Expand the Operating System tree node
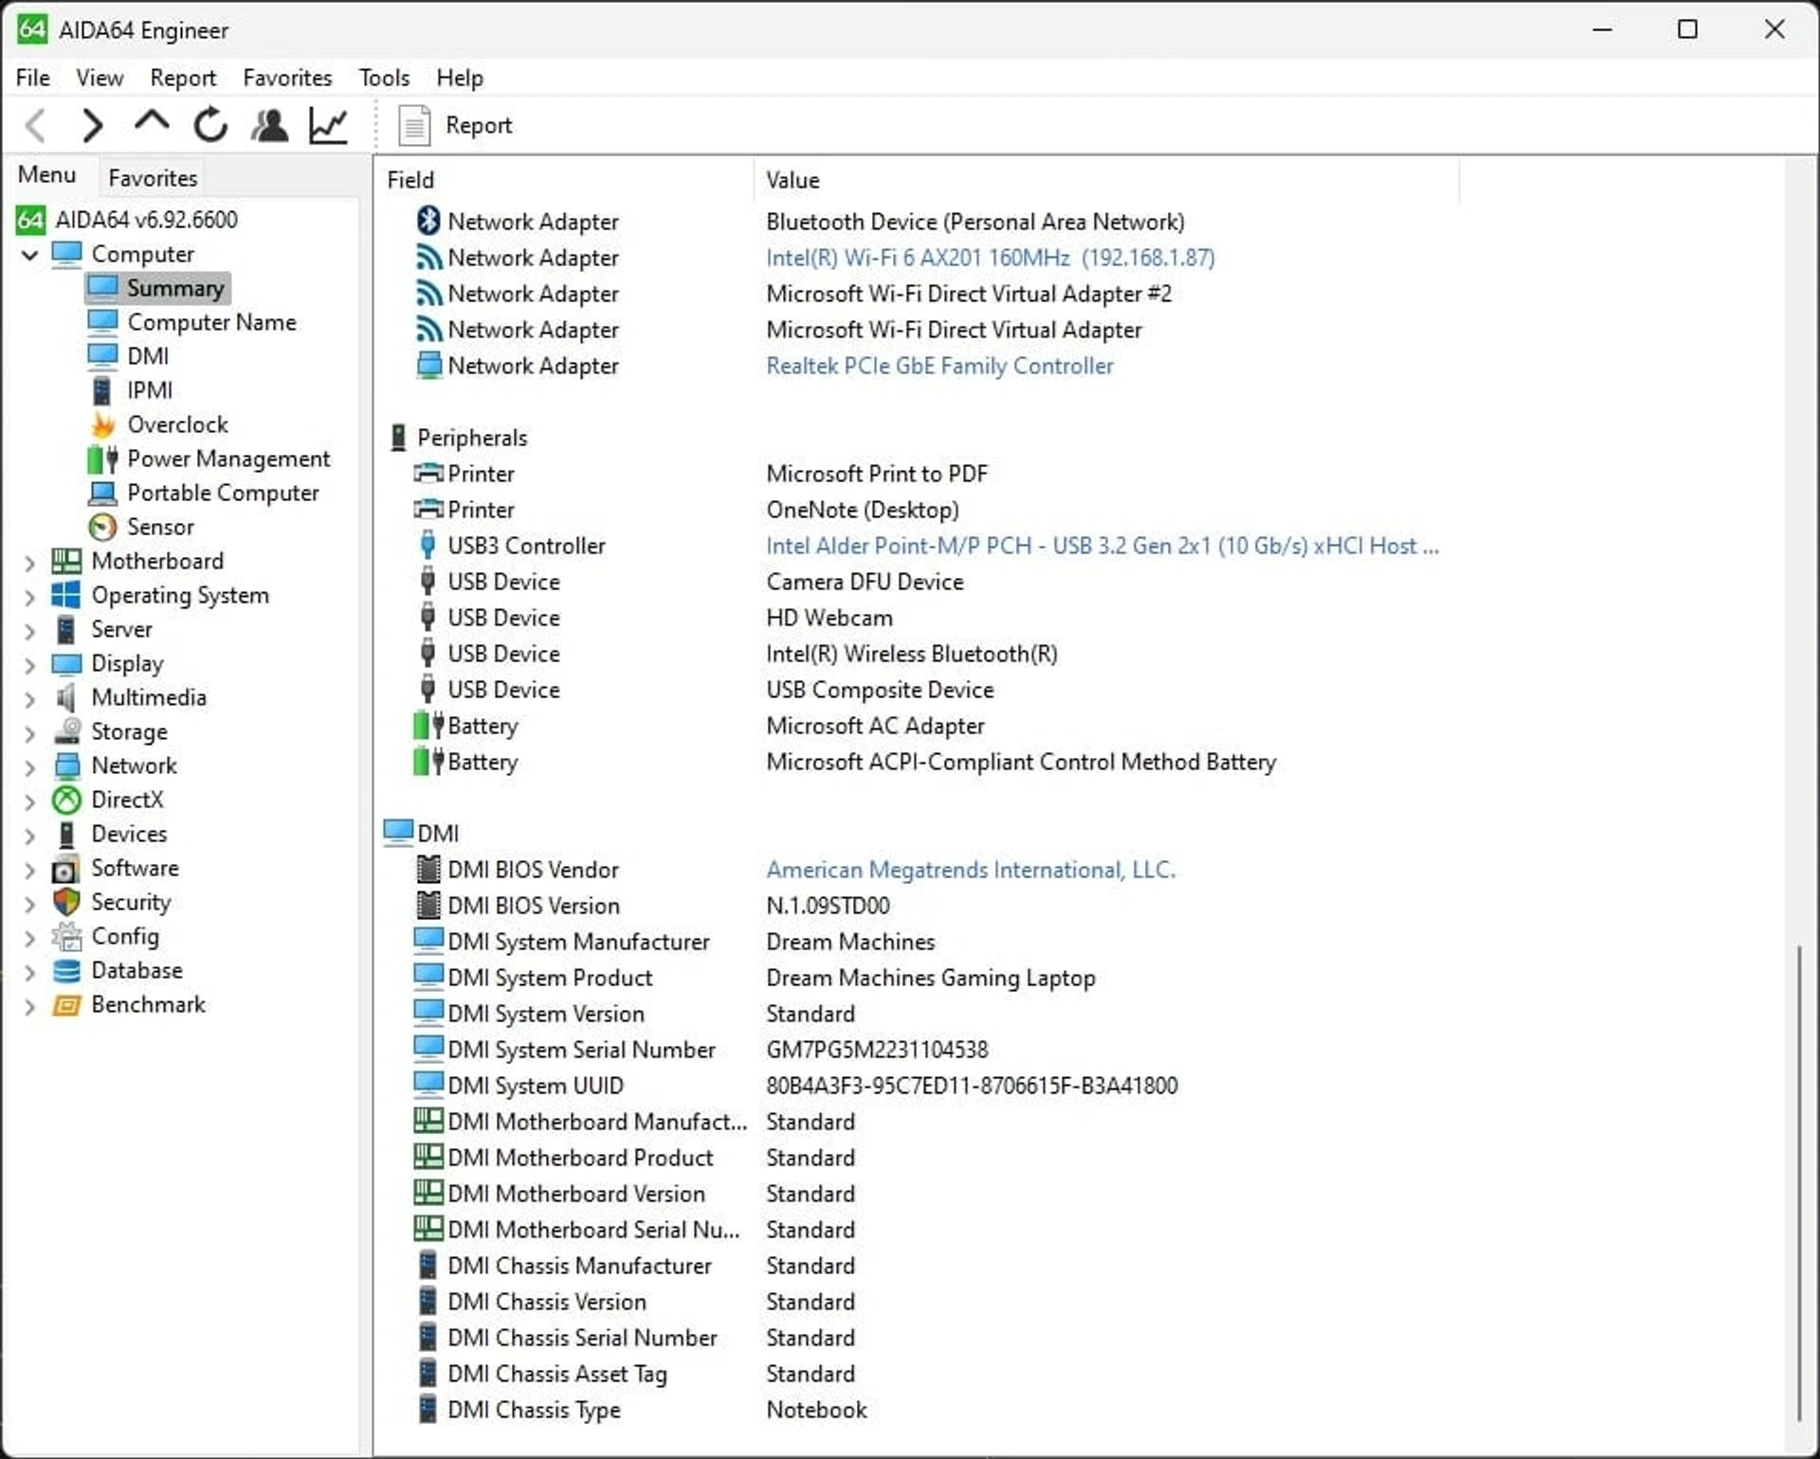This screenshot has height=1459, width=1820. pyautogui.click(x=30, y=597)
